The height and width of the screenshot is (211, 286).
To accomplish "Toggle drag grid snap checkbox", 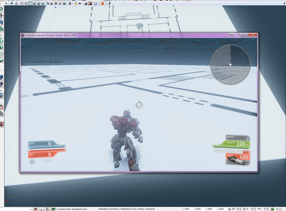I will (x=238, y=209).
